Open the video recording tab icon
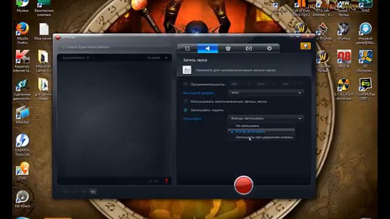390x219 pixels. coord(187,49)
